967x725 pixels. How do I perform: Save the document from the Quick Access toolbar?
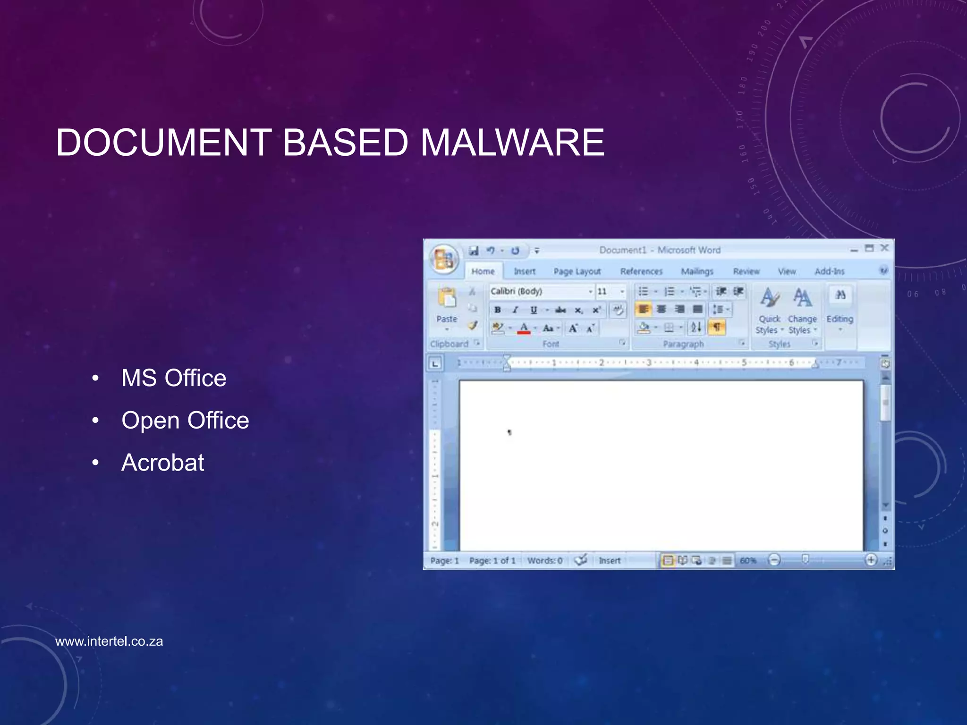(474, 251)
